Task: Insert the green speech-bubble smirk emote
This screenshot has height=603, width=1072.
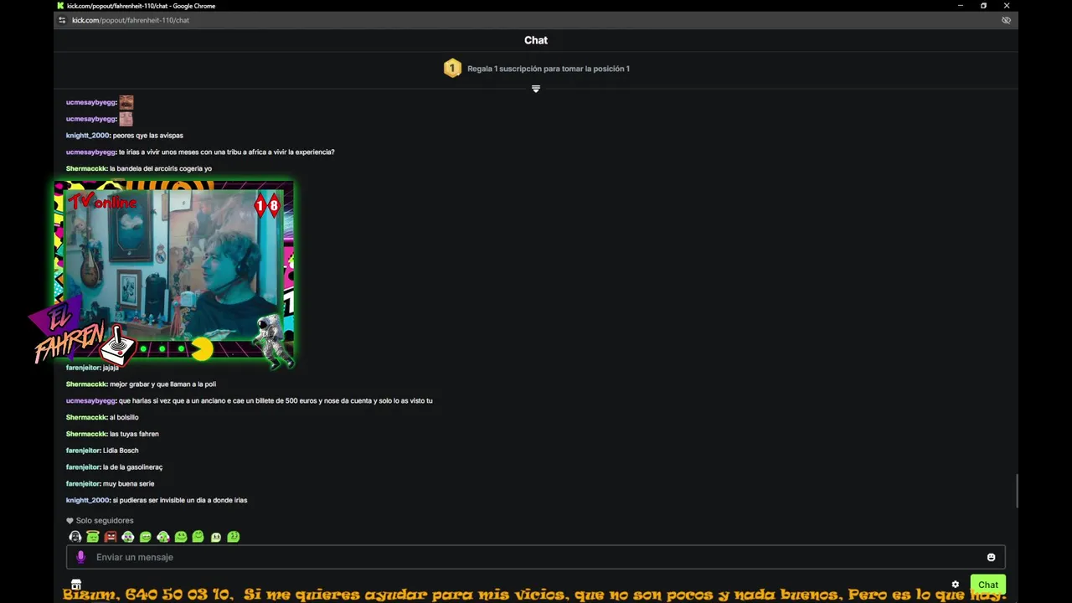Action: [146, 537]
